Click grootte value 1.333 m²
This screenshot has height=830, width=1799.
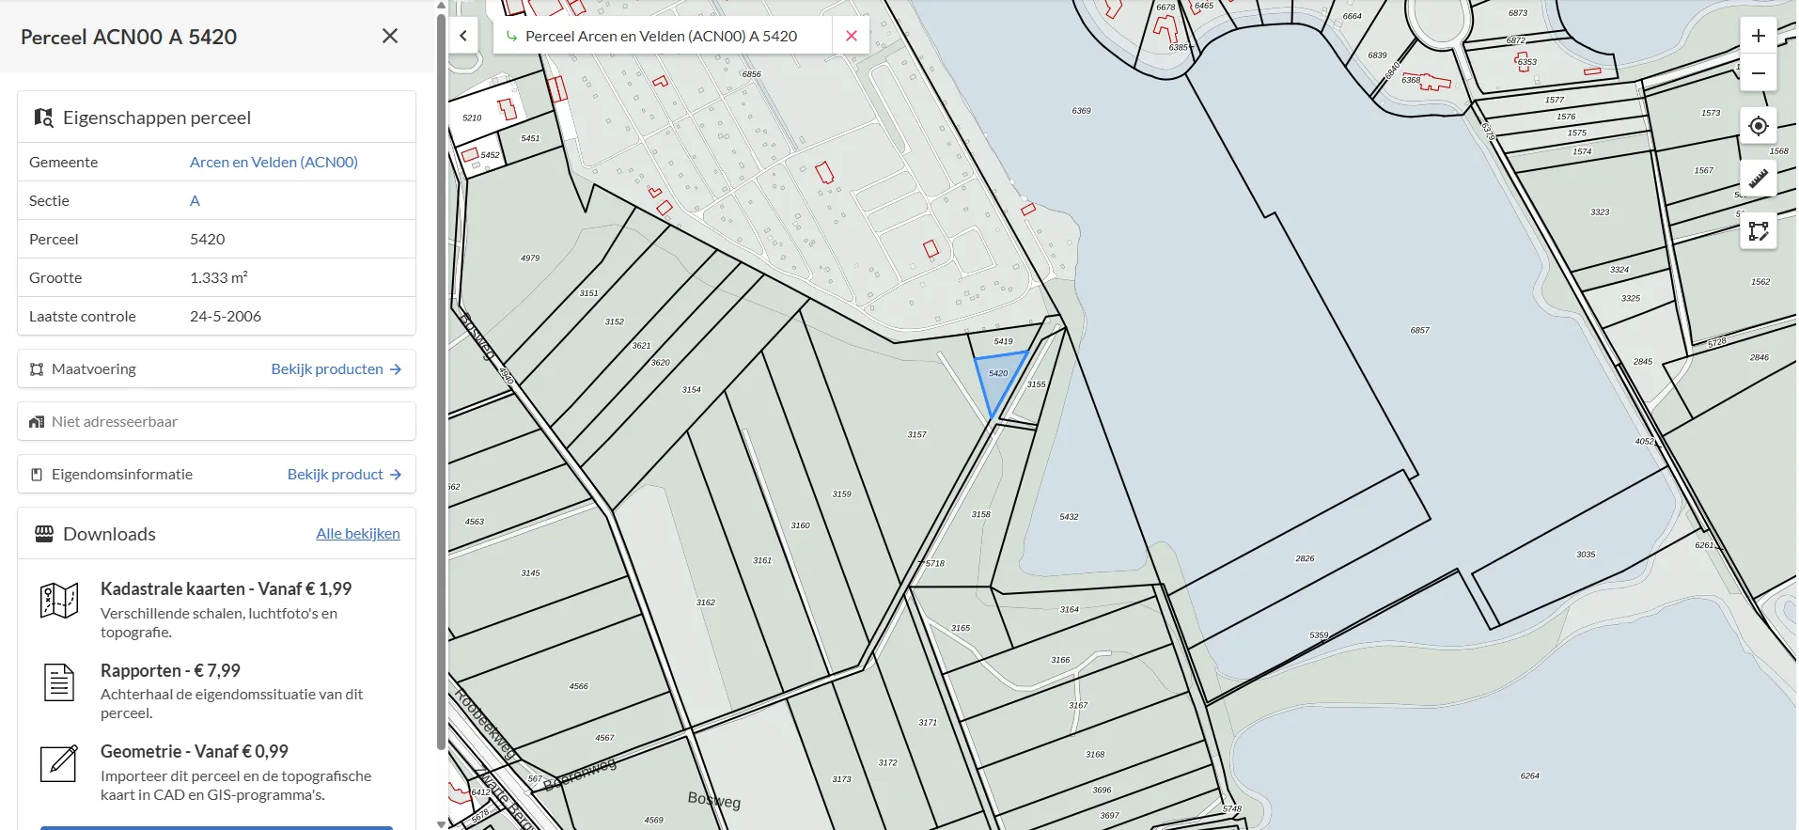tap(219, 277)
